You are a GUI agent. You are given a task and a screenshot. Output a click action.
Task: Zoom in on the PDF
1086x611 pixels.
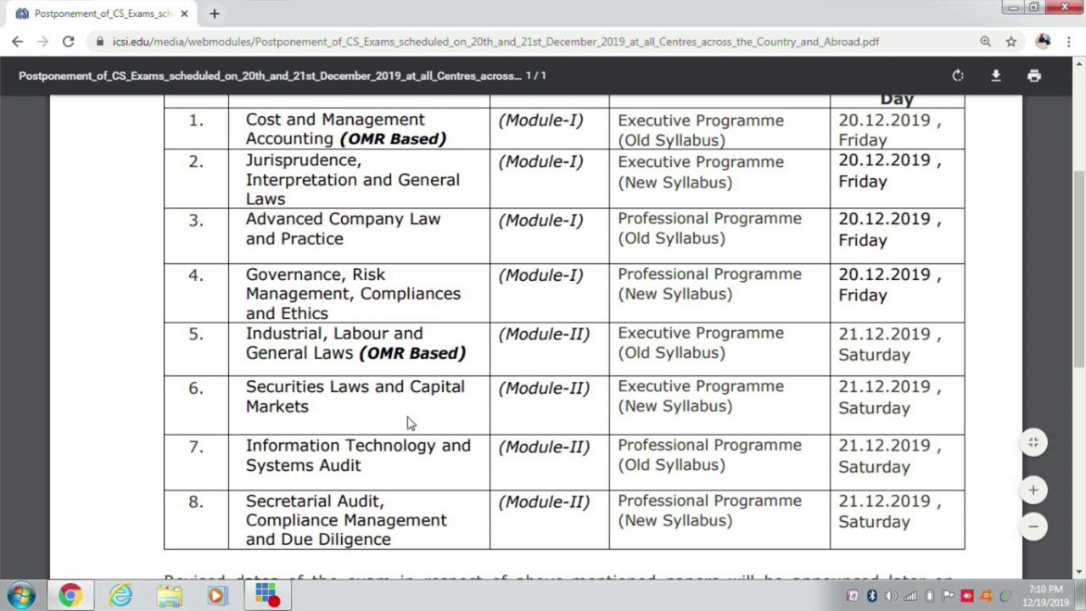[1033, 490]
